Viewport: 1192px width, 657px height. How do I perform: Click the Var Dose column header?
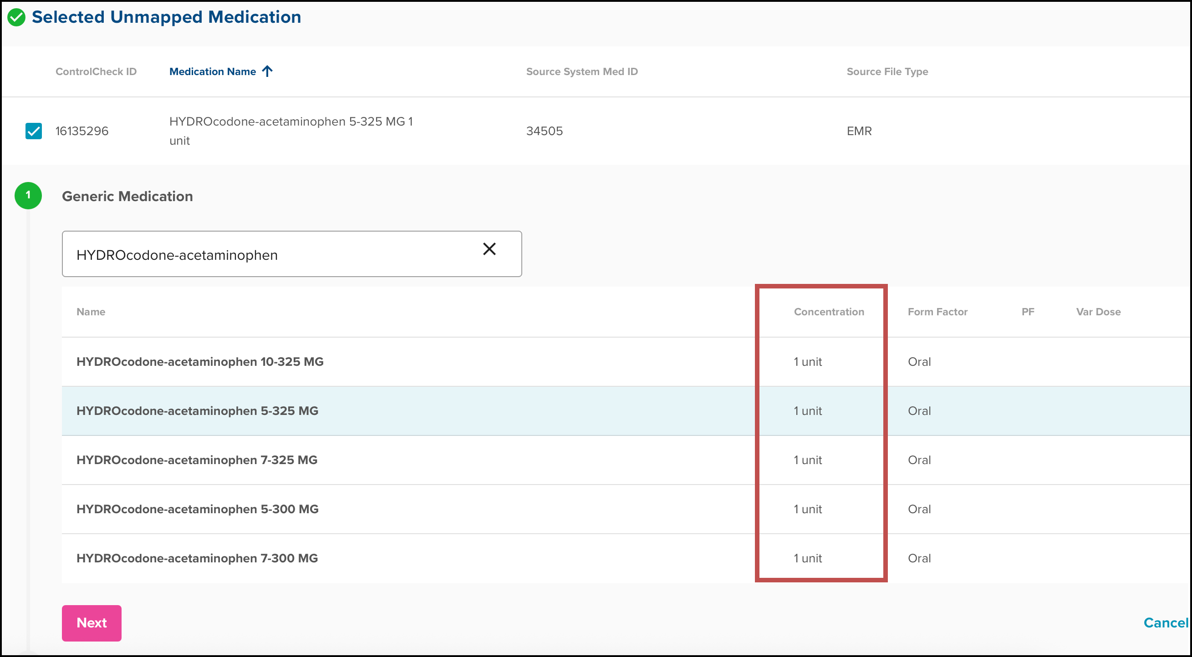[x=1098, y=312]
